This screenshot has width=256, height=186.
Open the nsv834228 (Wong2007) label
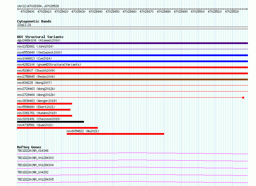pyautogui.click(x=35, y=83)
